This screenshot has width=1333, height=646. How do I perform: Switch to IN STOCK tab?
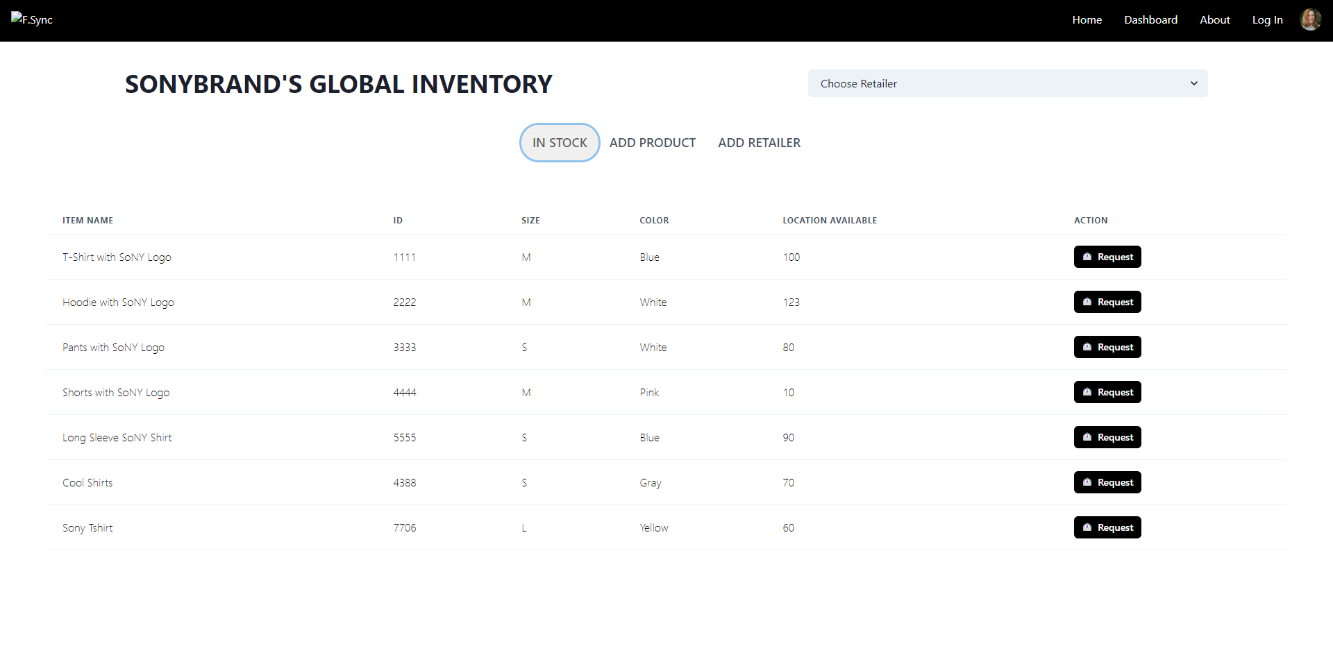click(560, 142)
